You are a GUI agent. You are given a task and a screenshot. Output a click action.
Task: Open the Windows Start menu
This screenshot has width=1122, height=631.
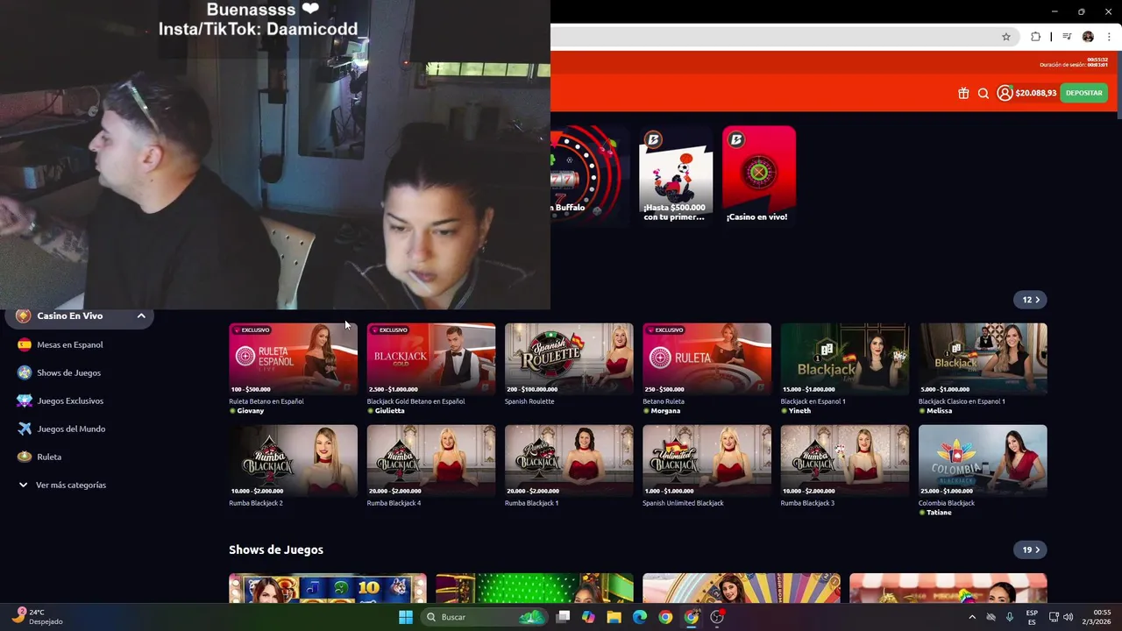(x=406, y=617)
